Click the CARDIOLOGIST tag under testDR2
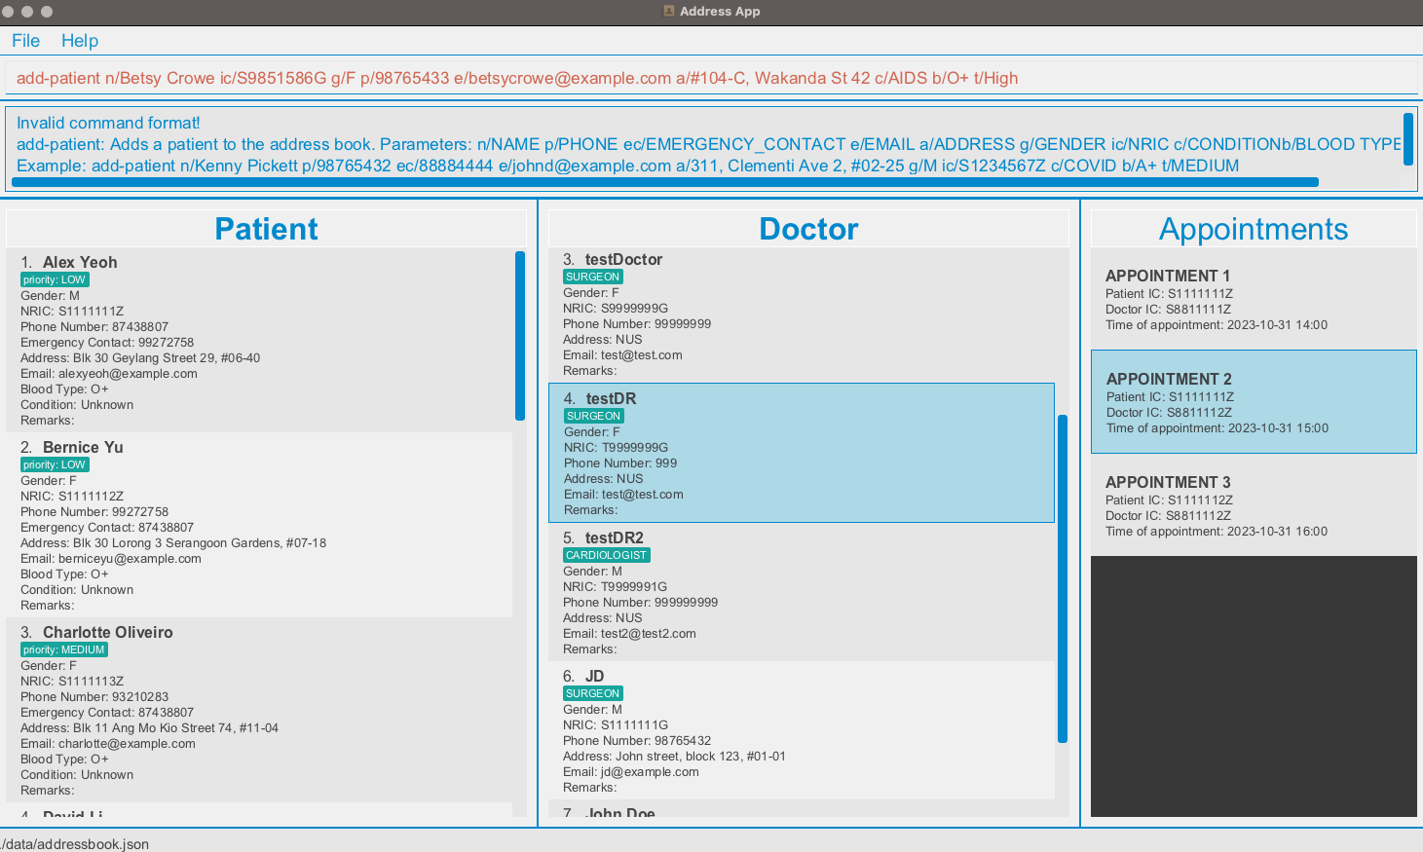 coord(606,555)
